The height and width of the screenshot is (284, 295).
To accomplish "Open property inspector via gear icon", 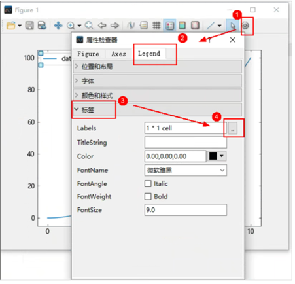I will (x=245, y=26).
